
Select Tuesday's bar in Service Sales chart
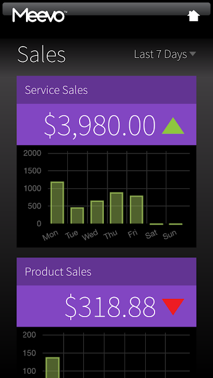pos(77,216)
